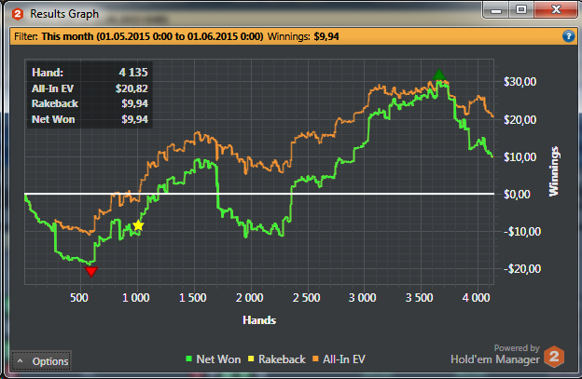Close the Results Graph window

[556, 10]
